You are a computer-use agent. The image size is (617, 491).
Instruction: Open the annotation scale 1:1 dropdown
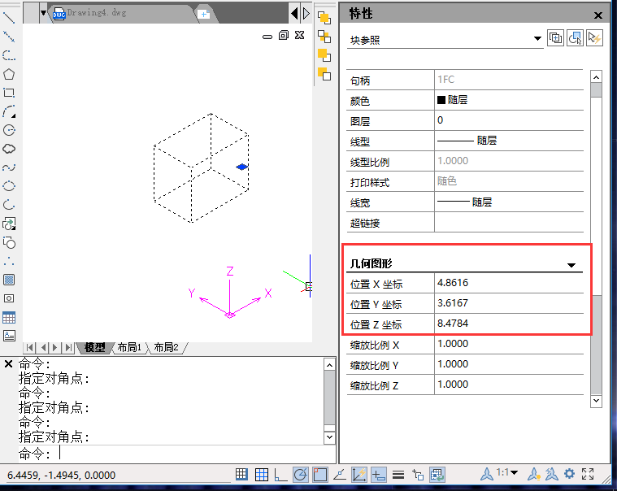508,474
